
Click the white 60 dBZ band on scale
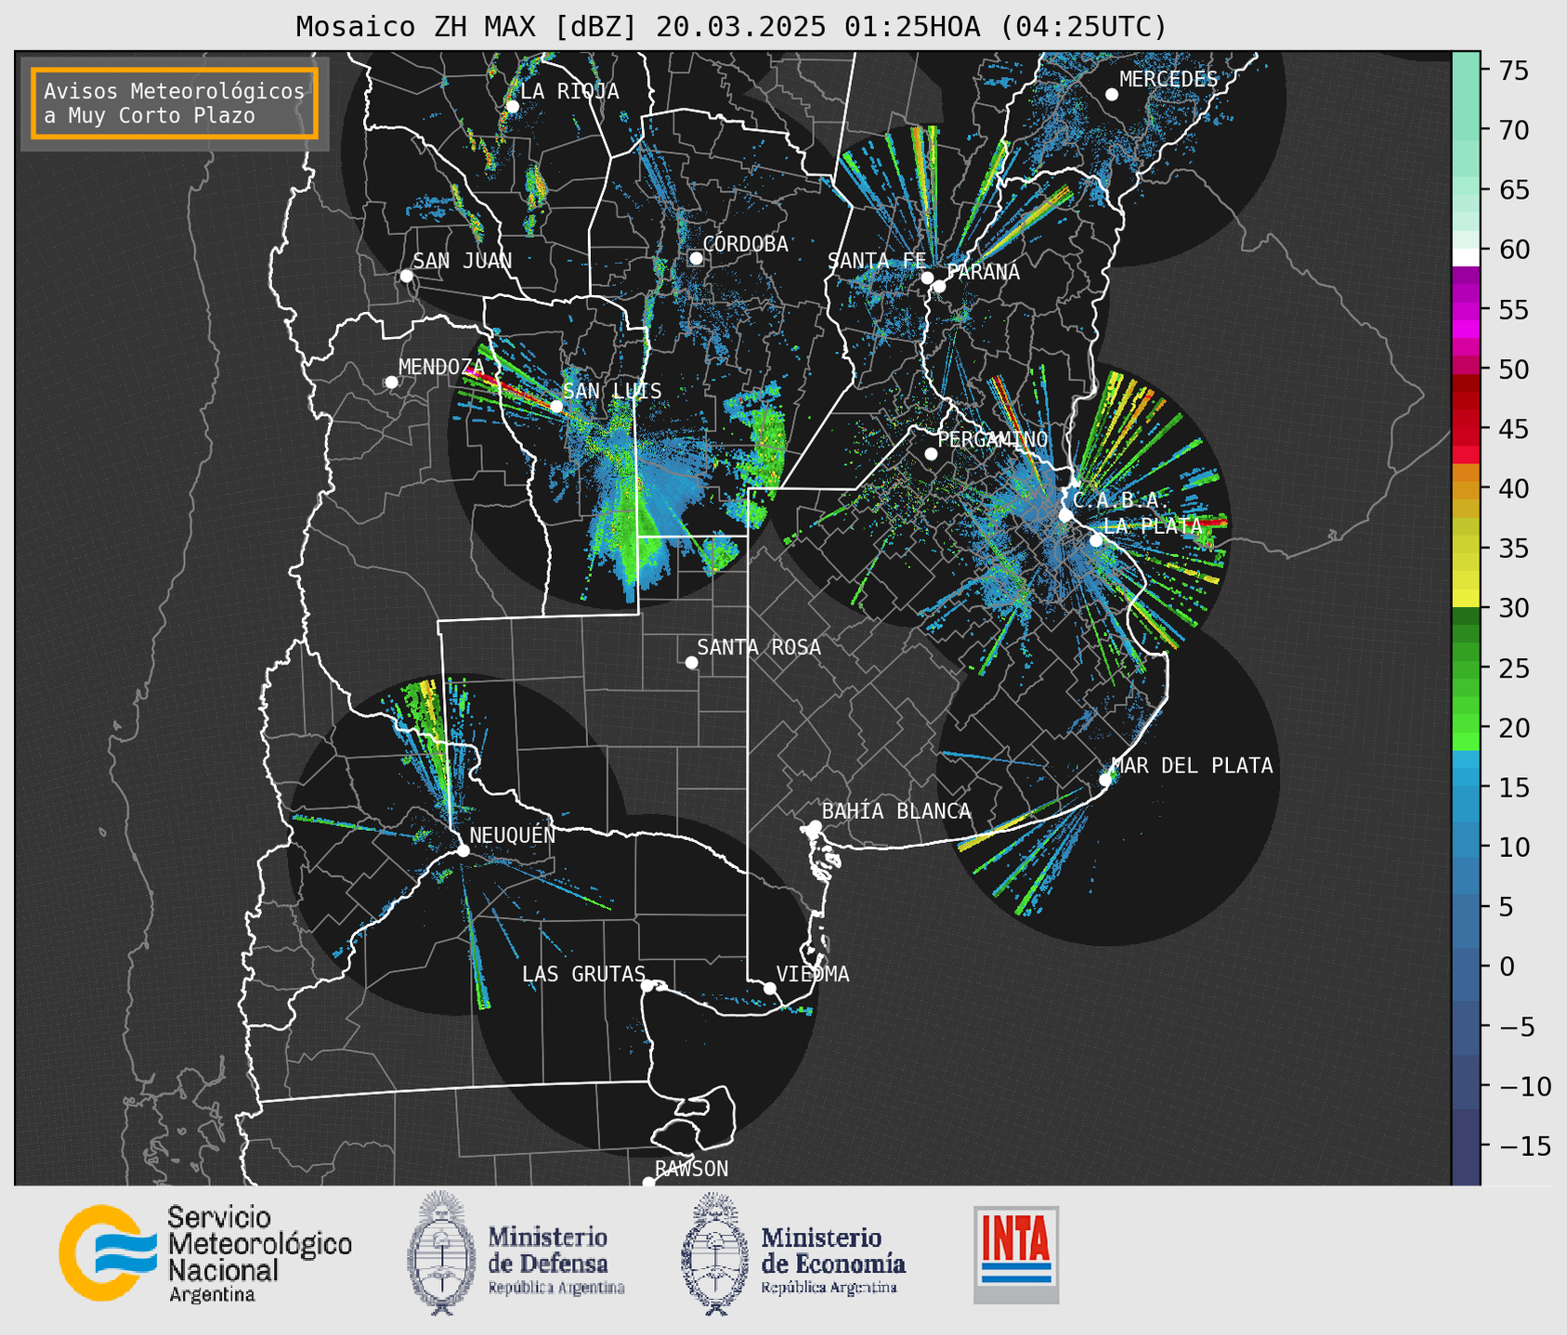pos(1466,257)
